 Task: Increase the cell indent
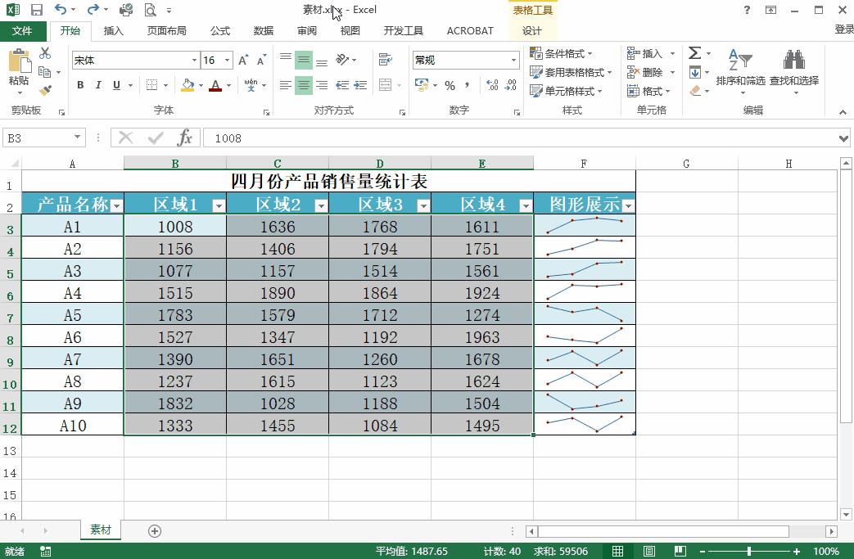[360, 85]
